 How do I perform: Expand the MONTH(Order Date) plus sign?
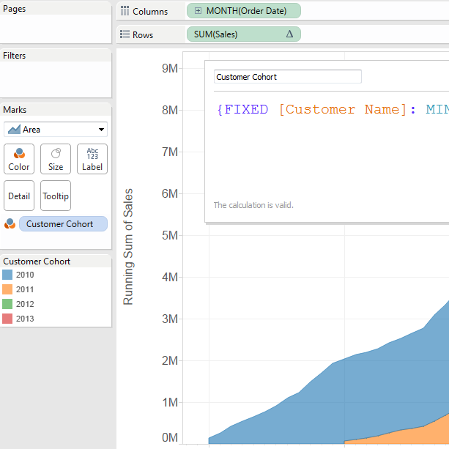pos(198,12)
